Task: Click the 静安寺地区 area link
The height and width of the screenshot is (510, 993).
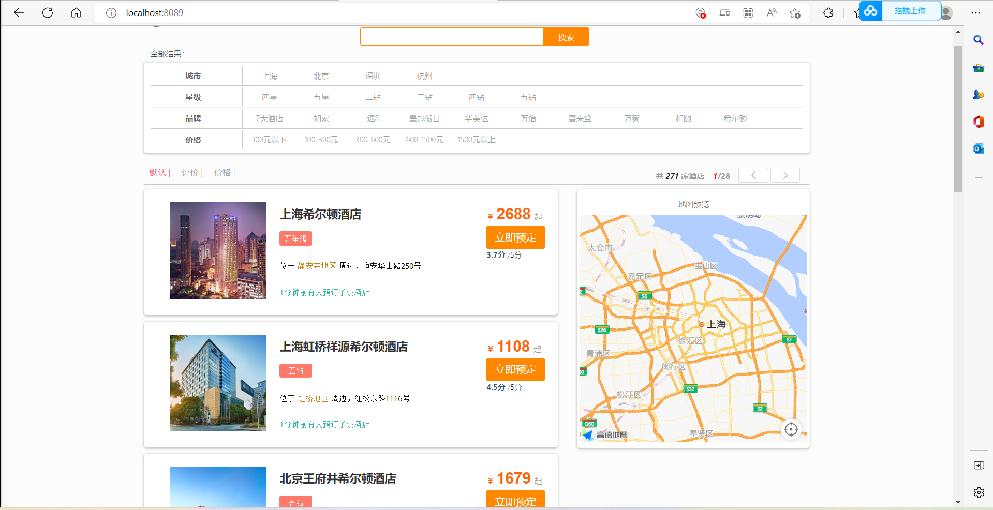Action: (317, 266)
